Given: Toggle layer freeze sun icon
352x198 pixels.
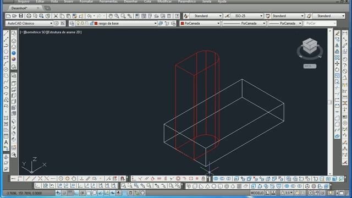Looking at the screenshot, I should (x=82, y=23).
